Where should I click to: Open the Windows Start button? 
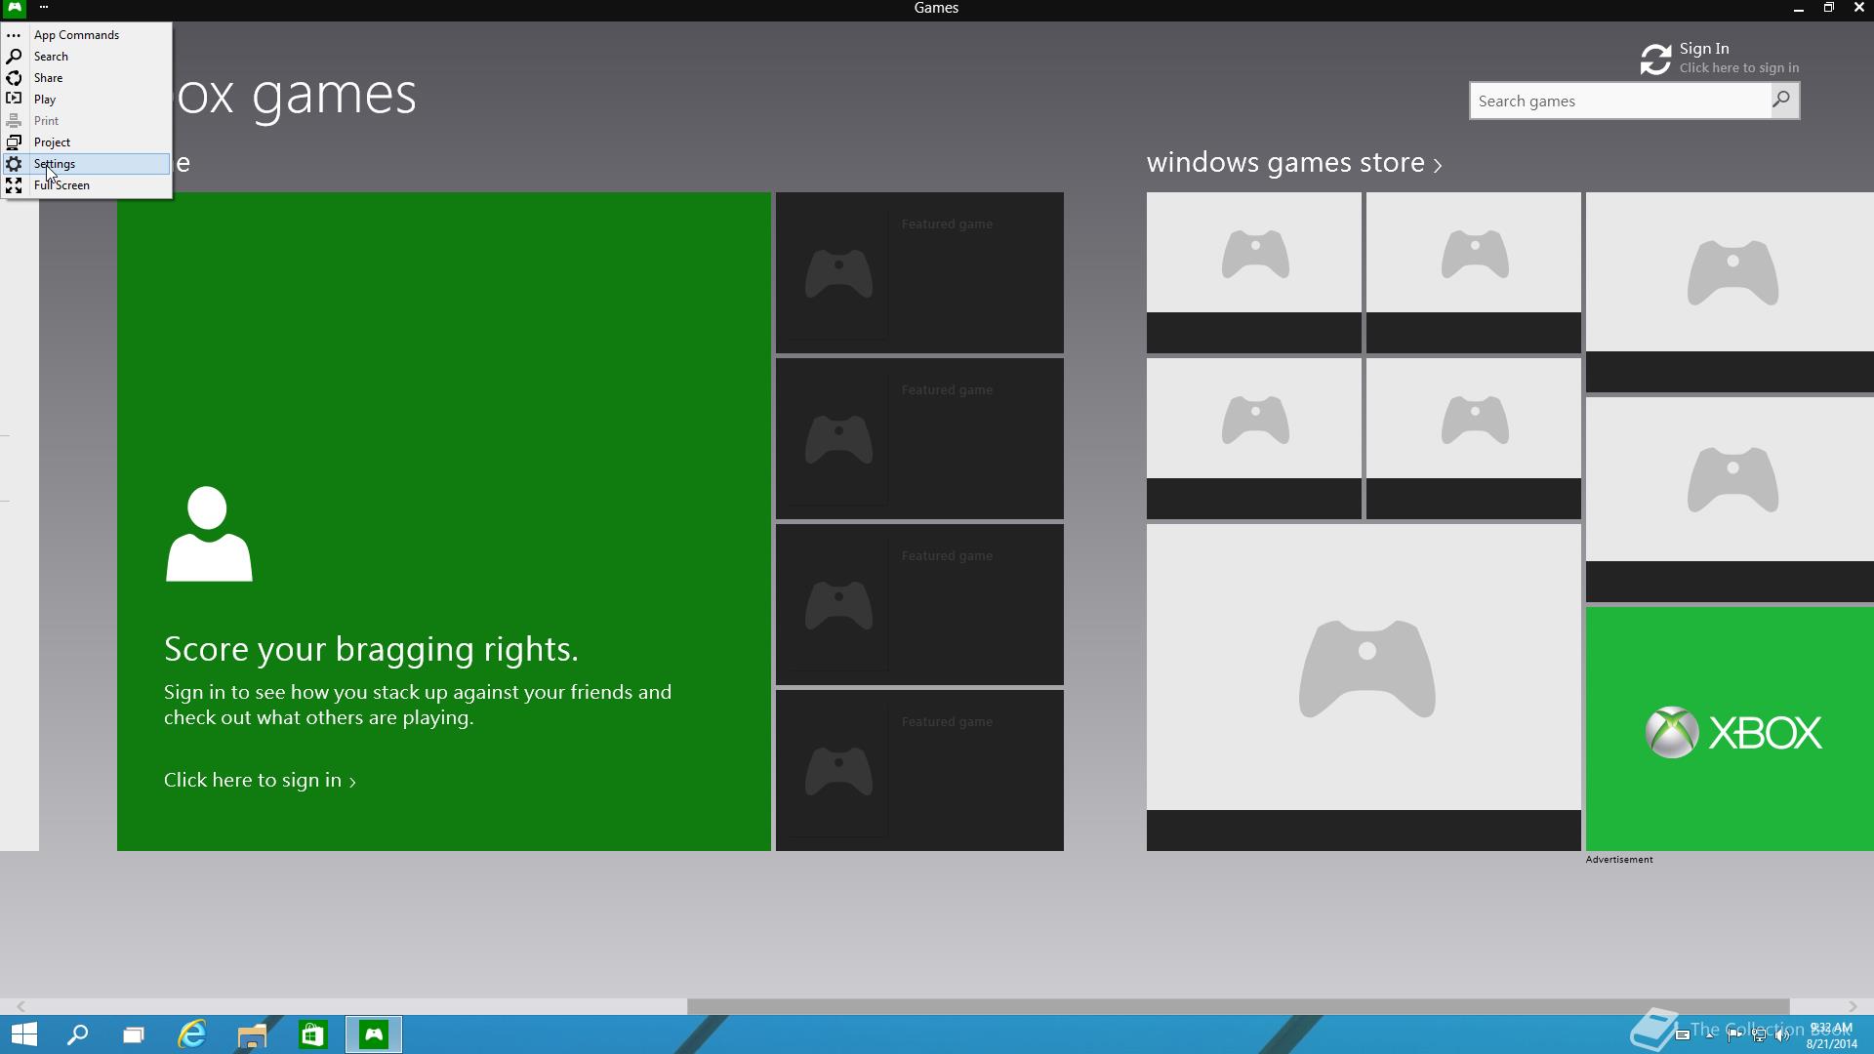pos(24,1034)
